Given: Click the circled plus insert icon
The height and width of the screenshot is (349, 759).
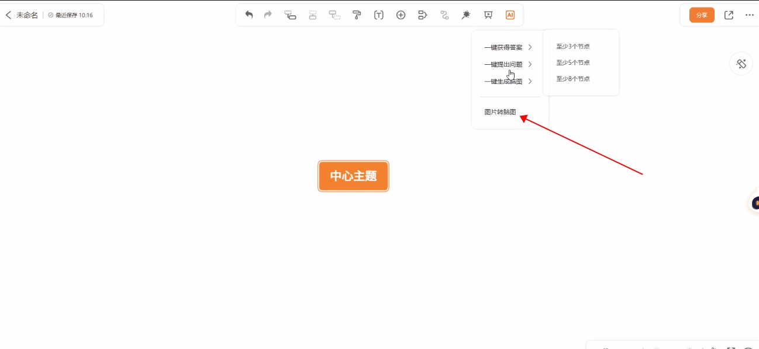Looking at the screenshot, I should point(401,15).
